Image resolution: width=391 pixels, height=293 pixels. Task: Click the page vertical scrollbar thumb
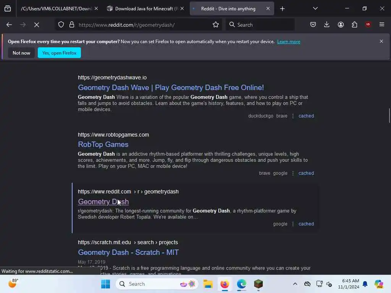pyautogui.click(x=389, y=116)
